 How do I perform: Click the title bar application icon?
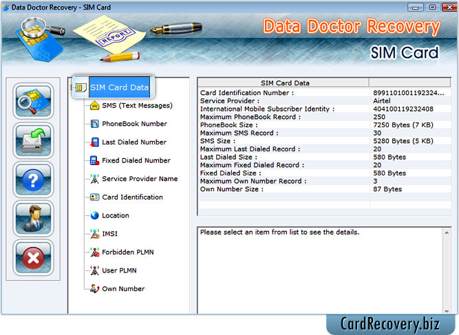click(x=6, y=8)
